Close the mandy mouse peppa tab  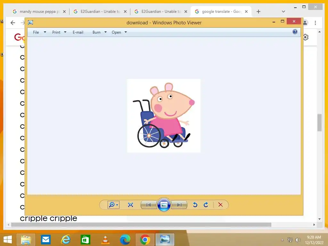pos(64,12)
